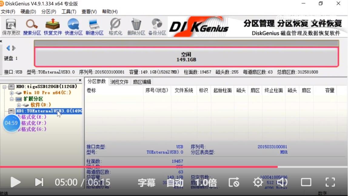348x196 pixels.
Task: Click the 容量 column header
Action: pos(330,90)
